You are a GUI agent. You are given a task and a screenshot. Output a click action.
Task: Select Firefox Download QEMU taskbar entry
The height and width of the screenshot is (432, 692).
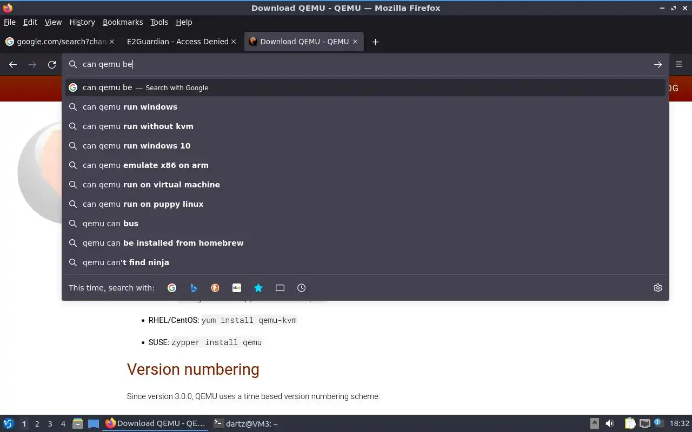coord(156,423)
